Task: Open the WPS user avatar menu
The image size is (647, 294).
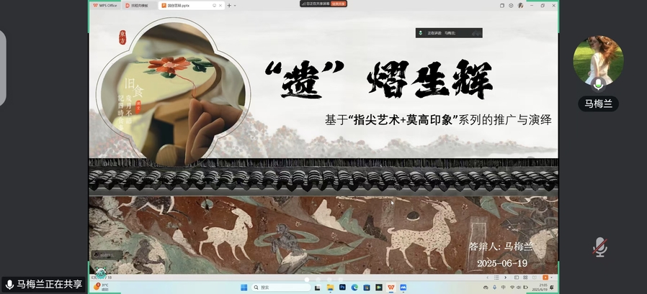Action: click(x=520, y=5)
